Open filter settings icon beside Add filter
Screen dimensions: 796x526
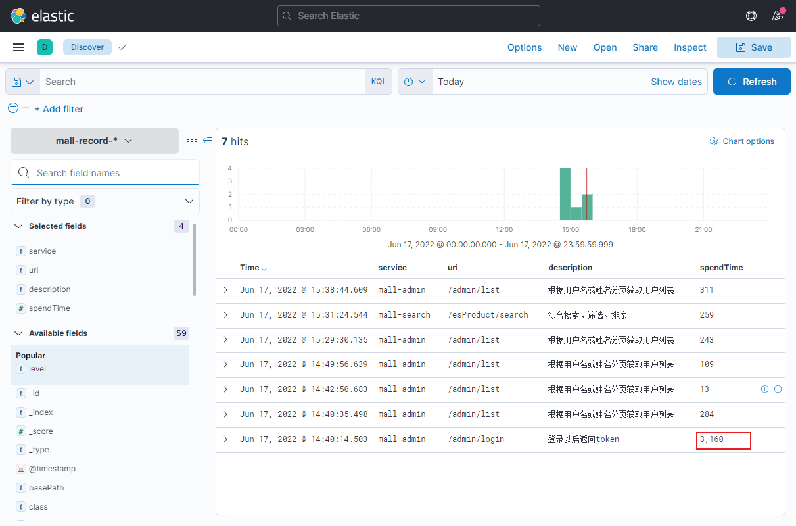point(12,108)
